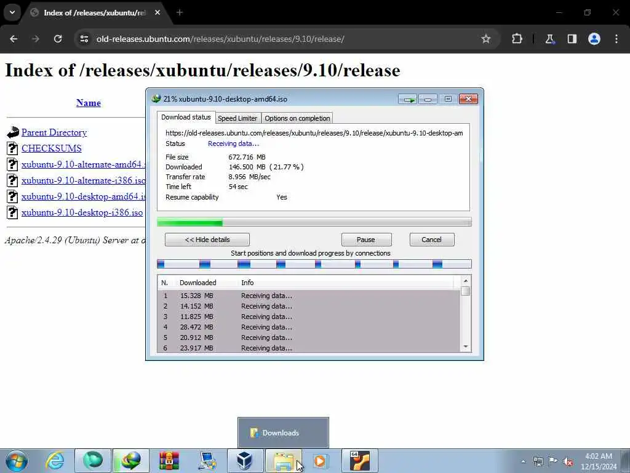
Task: Sort listing by Name link
Action: pyautogui.click(x=89, y=103)
